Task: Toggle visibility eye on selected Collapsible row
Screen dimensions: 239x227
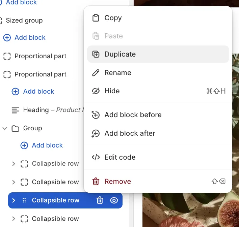Action: [114, 200]
